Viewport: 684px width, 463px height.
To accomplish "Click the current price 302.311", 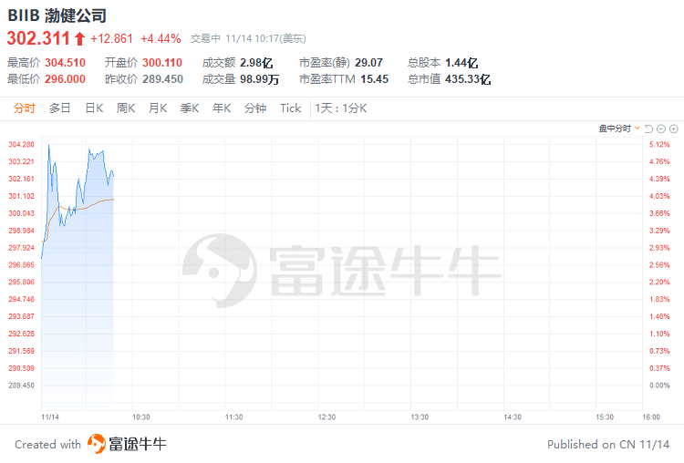I will click(x=38, y=38).
